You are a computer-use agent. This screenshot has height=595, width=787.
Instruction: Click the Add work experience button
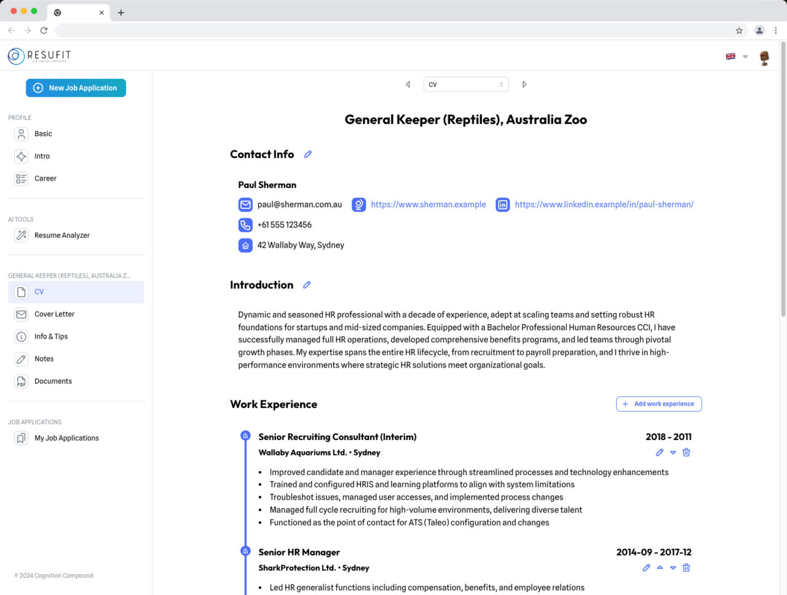(x=658, y=404)
